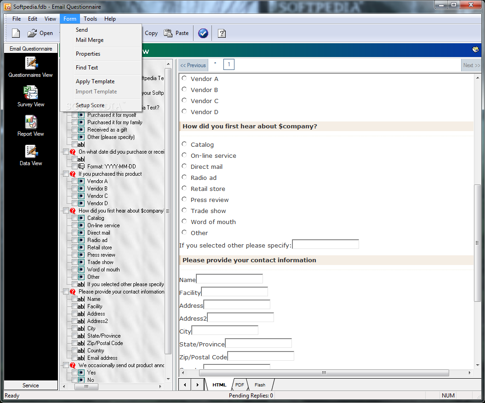The height and width of the screenshot is (403, 485).
Task: Click the tab scroll right arrow button
Action: point(197,385)
